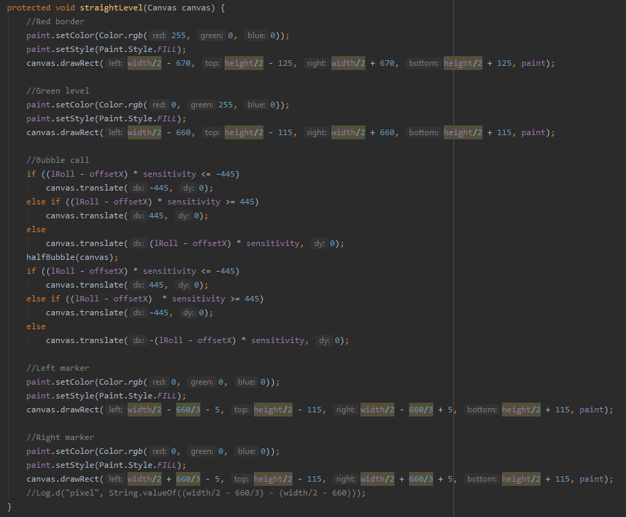Click the 'Canvas canvas' parameter declaration
The height and width of the screenshot is (517, 626).
coord(178,8)
